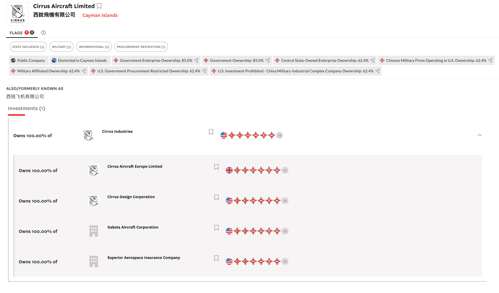Show +1 more flags for Cirrus Design Corporation
This screenshot has height=293, width=499.
(285, 201)
